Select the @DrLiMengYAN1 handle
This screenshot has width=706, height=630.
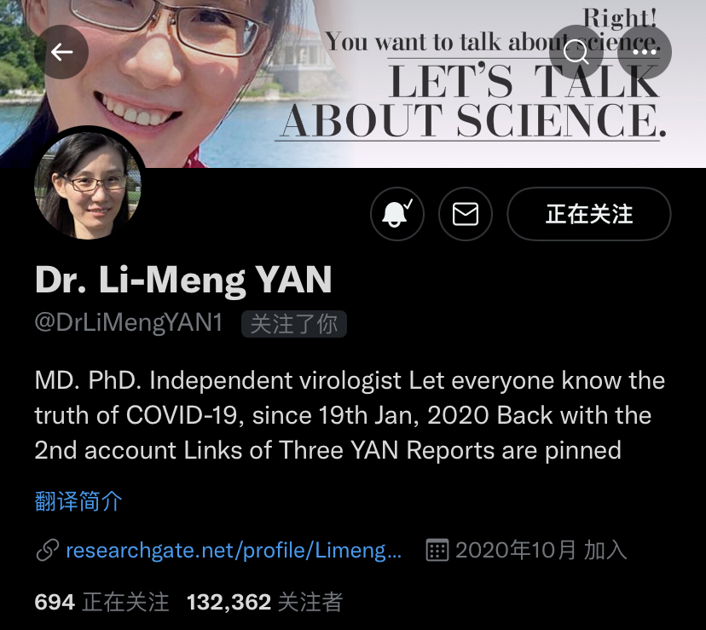tap(129, 323)
